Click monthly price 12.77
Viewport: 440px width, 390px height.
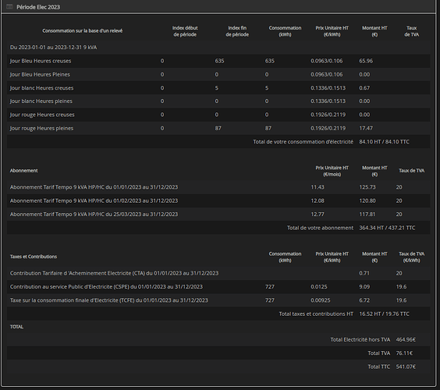tap(318, 214)
